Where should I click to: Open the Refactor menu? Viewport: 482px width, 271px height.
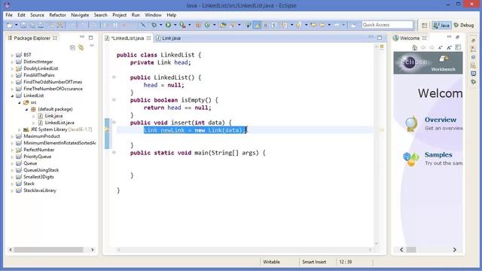click(x=57, y=15)
